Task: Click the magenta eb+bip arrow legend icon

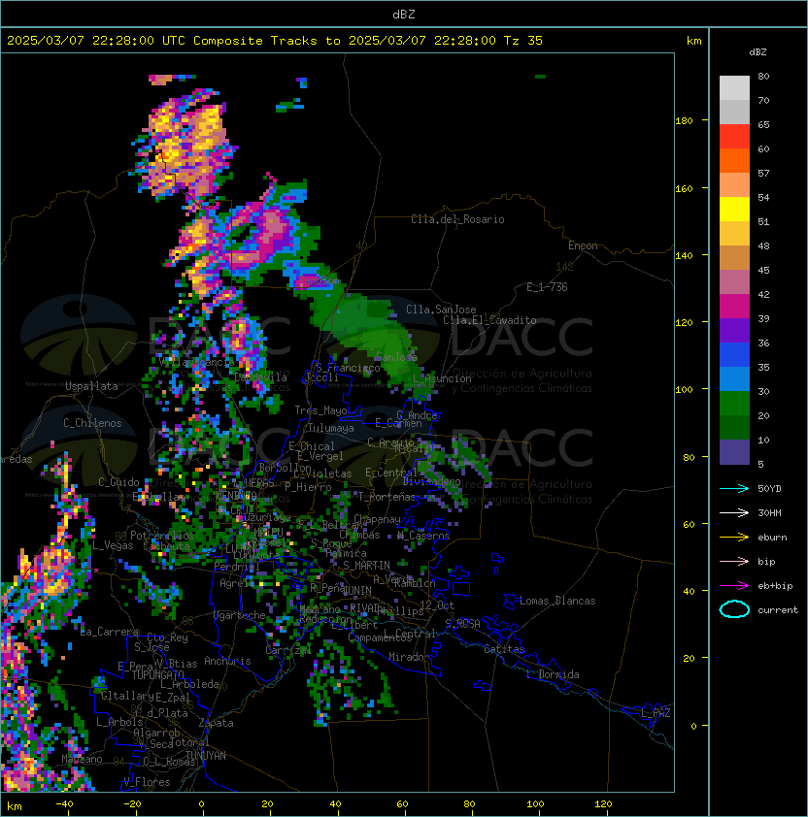Action: [x=734, y=586]
